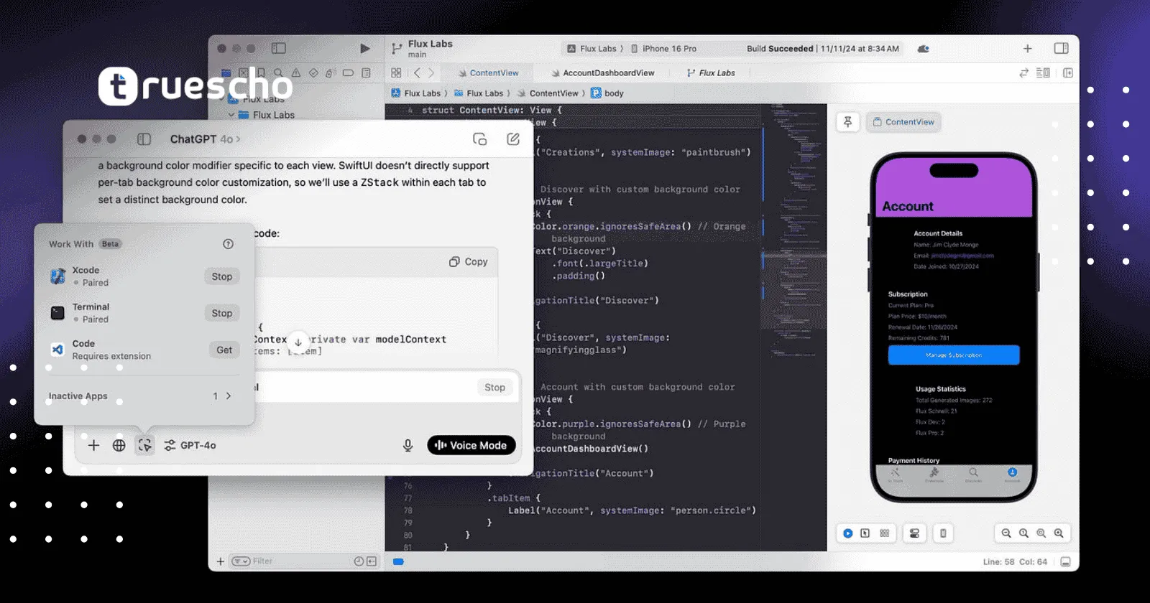Switch to the AccountDashboardView tab
The width and height of the screenshot is (1150, 603).
(603, 73)
